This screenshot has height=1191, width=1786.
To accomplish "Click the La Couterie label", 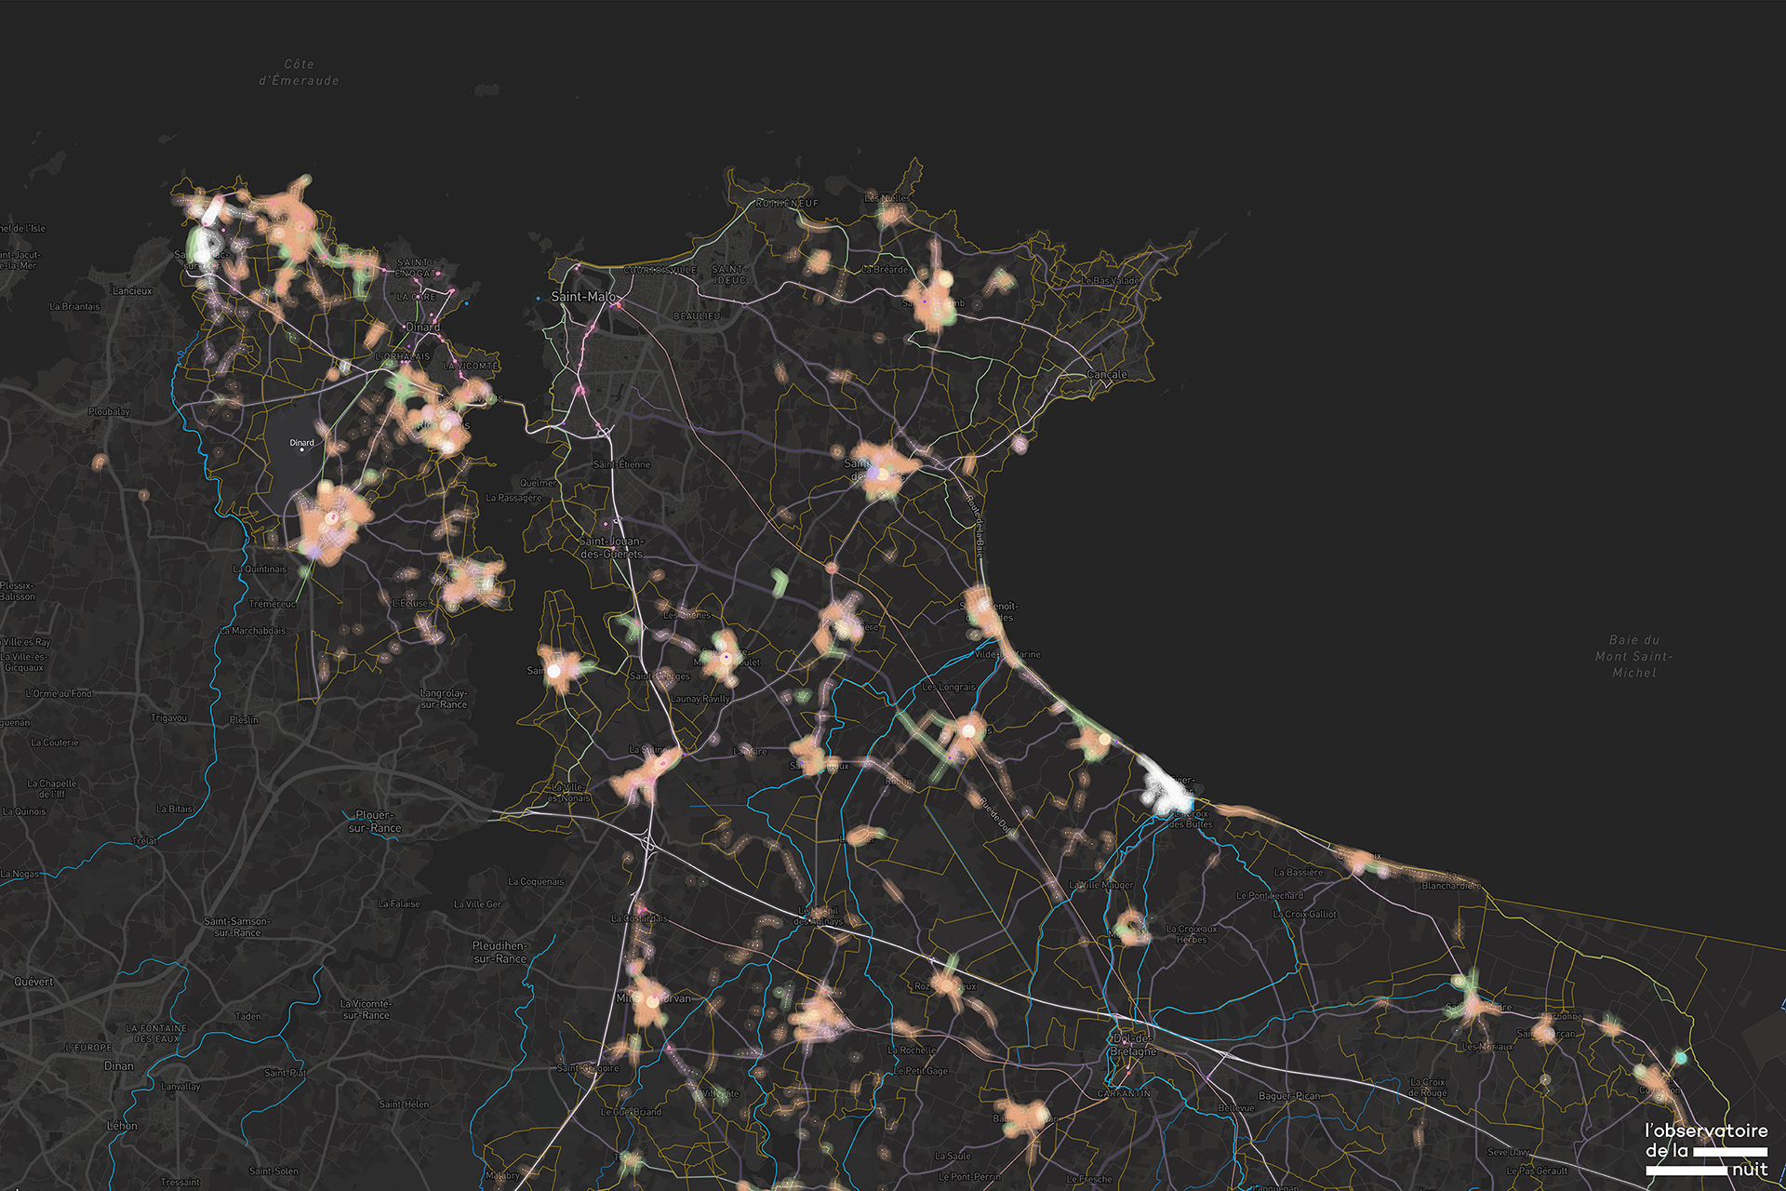I will coord(55,743).
